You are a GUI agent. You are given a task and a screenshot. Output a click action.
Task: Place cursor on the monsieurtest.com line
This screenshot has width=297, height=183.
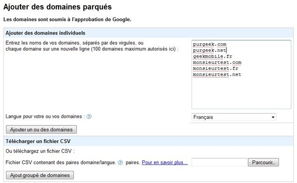click(217, 62)
